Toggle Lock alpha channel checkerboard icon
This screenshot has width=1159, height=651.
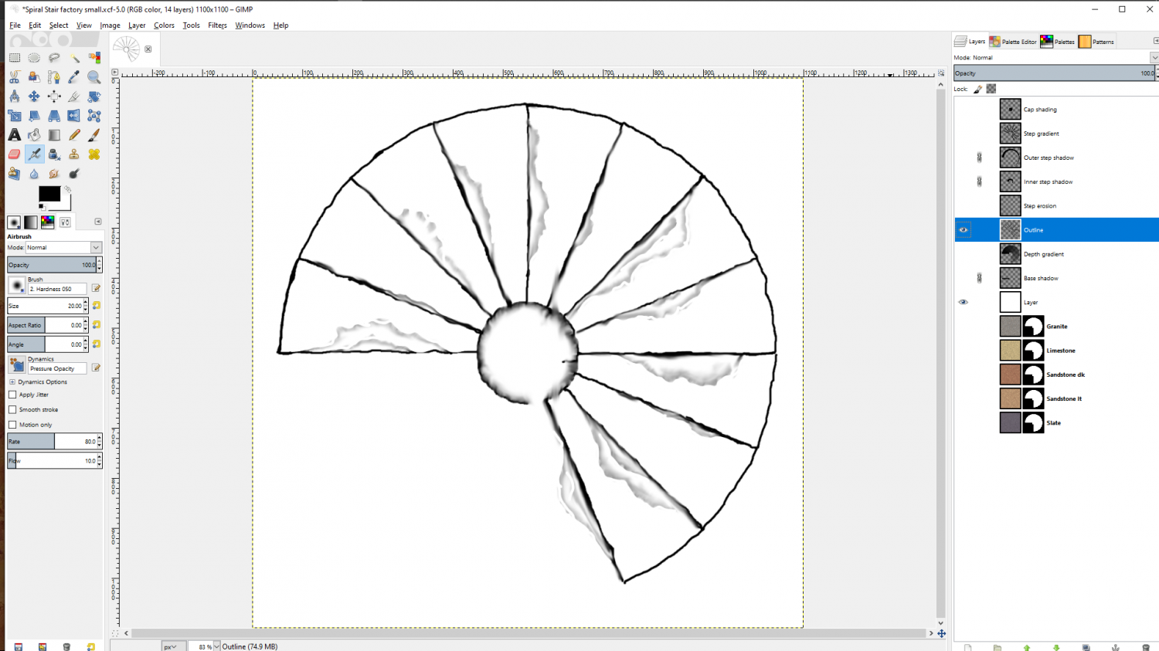(991, 89)
